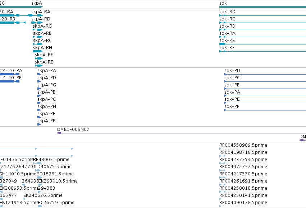Select the sdk-RA transcript label

(x=227, y=33)
